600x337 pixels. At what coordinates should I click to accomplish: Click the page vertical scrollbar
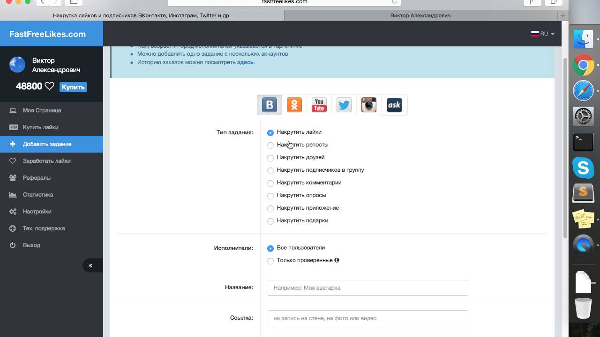(x=565, y=147)
